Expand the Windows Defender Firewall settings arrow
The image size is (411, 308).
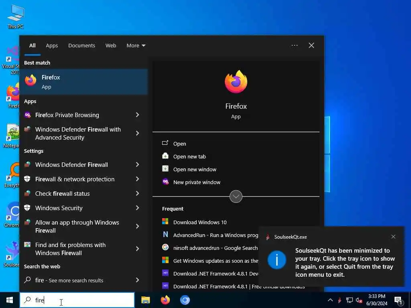point(137,164)
